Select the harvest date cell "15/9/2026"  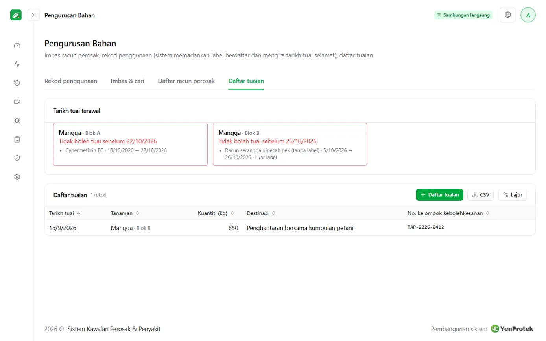click(x=63, y=228)
